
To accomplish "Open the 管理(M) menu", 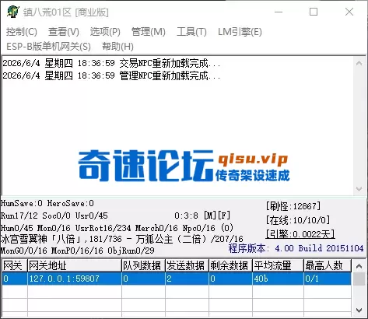I will [149, 32].
